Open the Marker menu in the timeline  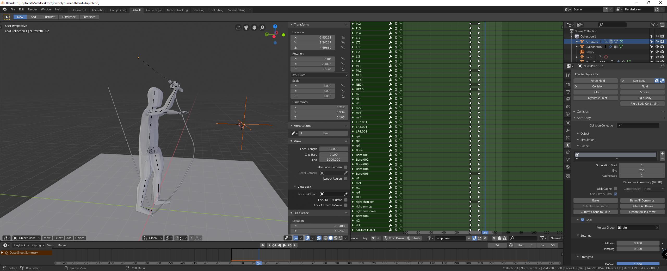point(62,245)
